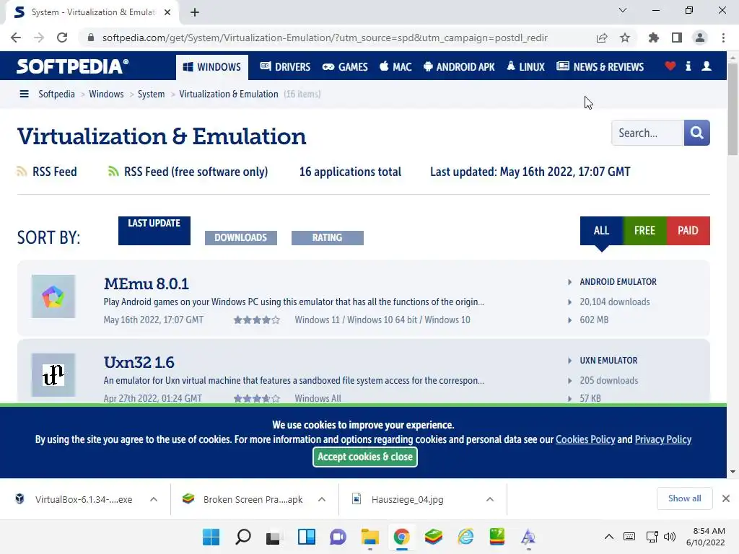Open Windows taskbar search
This screenshot has height=554, width=739.
(242, 537)
